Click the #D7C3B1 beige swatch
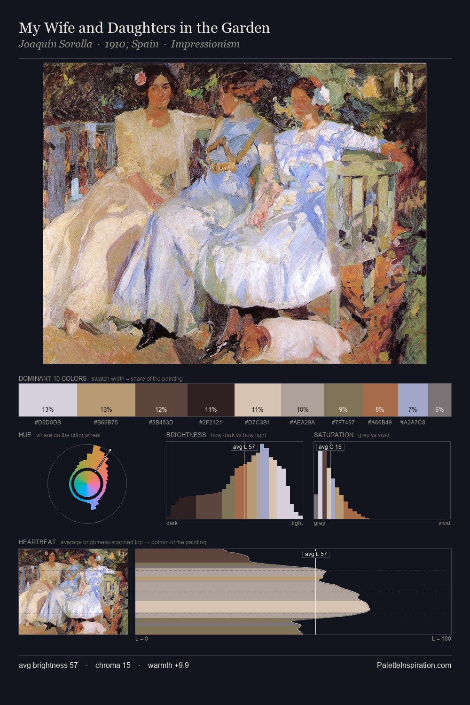 tap(258, 400)
